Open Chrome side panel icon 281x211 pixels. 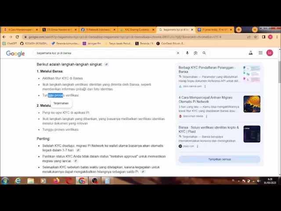(x=263, y=37)
